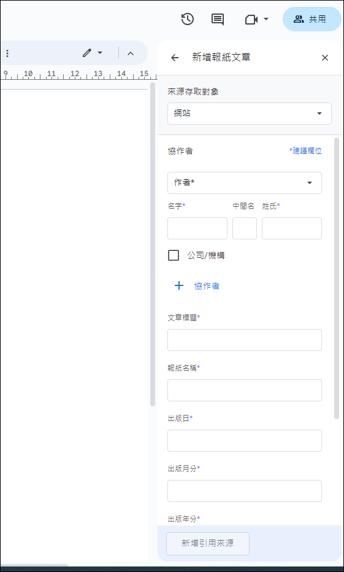Click into the 報紙名稱 text box
The width and height of the screenshot is (344, 572).
pyautogui.click(x=245, y=390)
